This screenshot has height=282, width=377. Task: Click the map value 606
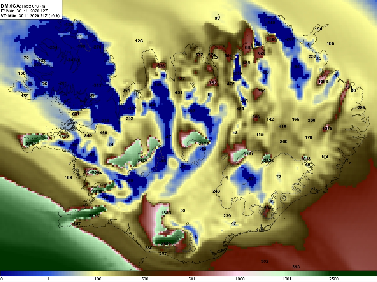pos(256,117)
